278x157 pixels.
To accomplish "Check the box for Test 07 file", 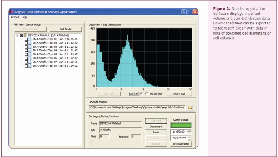I will 26,62.
